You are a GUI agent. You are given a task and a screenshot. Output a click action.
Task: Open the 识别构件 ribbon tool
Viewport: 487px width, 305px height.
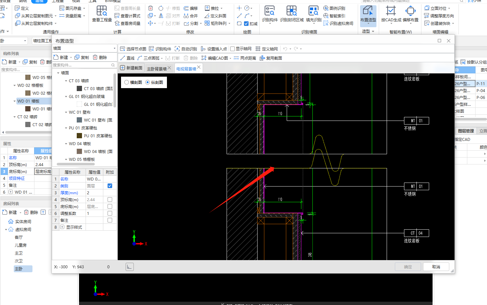tap(270, 14)
